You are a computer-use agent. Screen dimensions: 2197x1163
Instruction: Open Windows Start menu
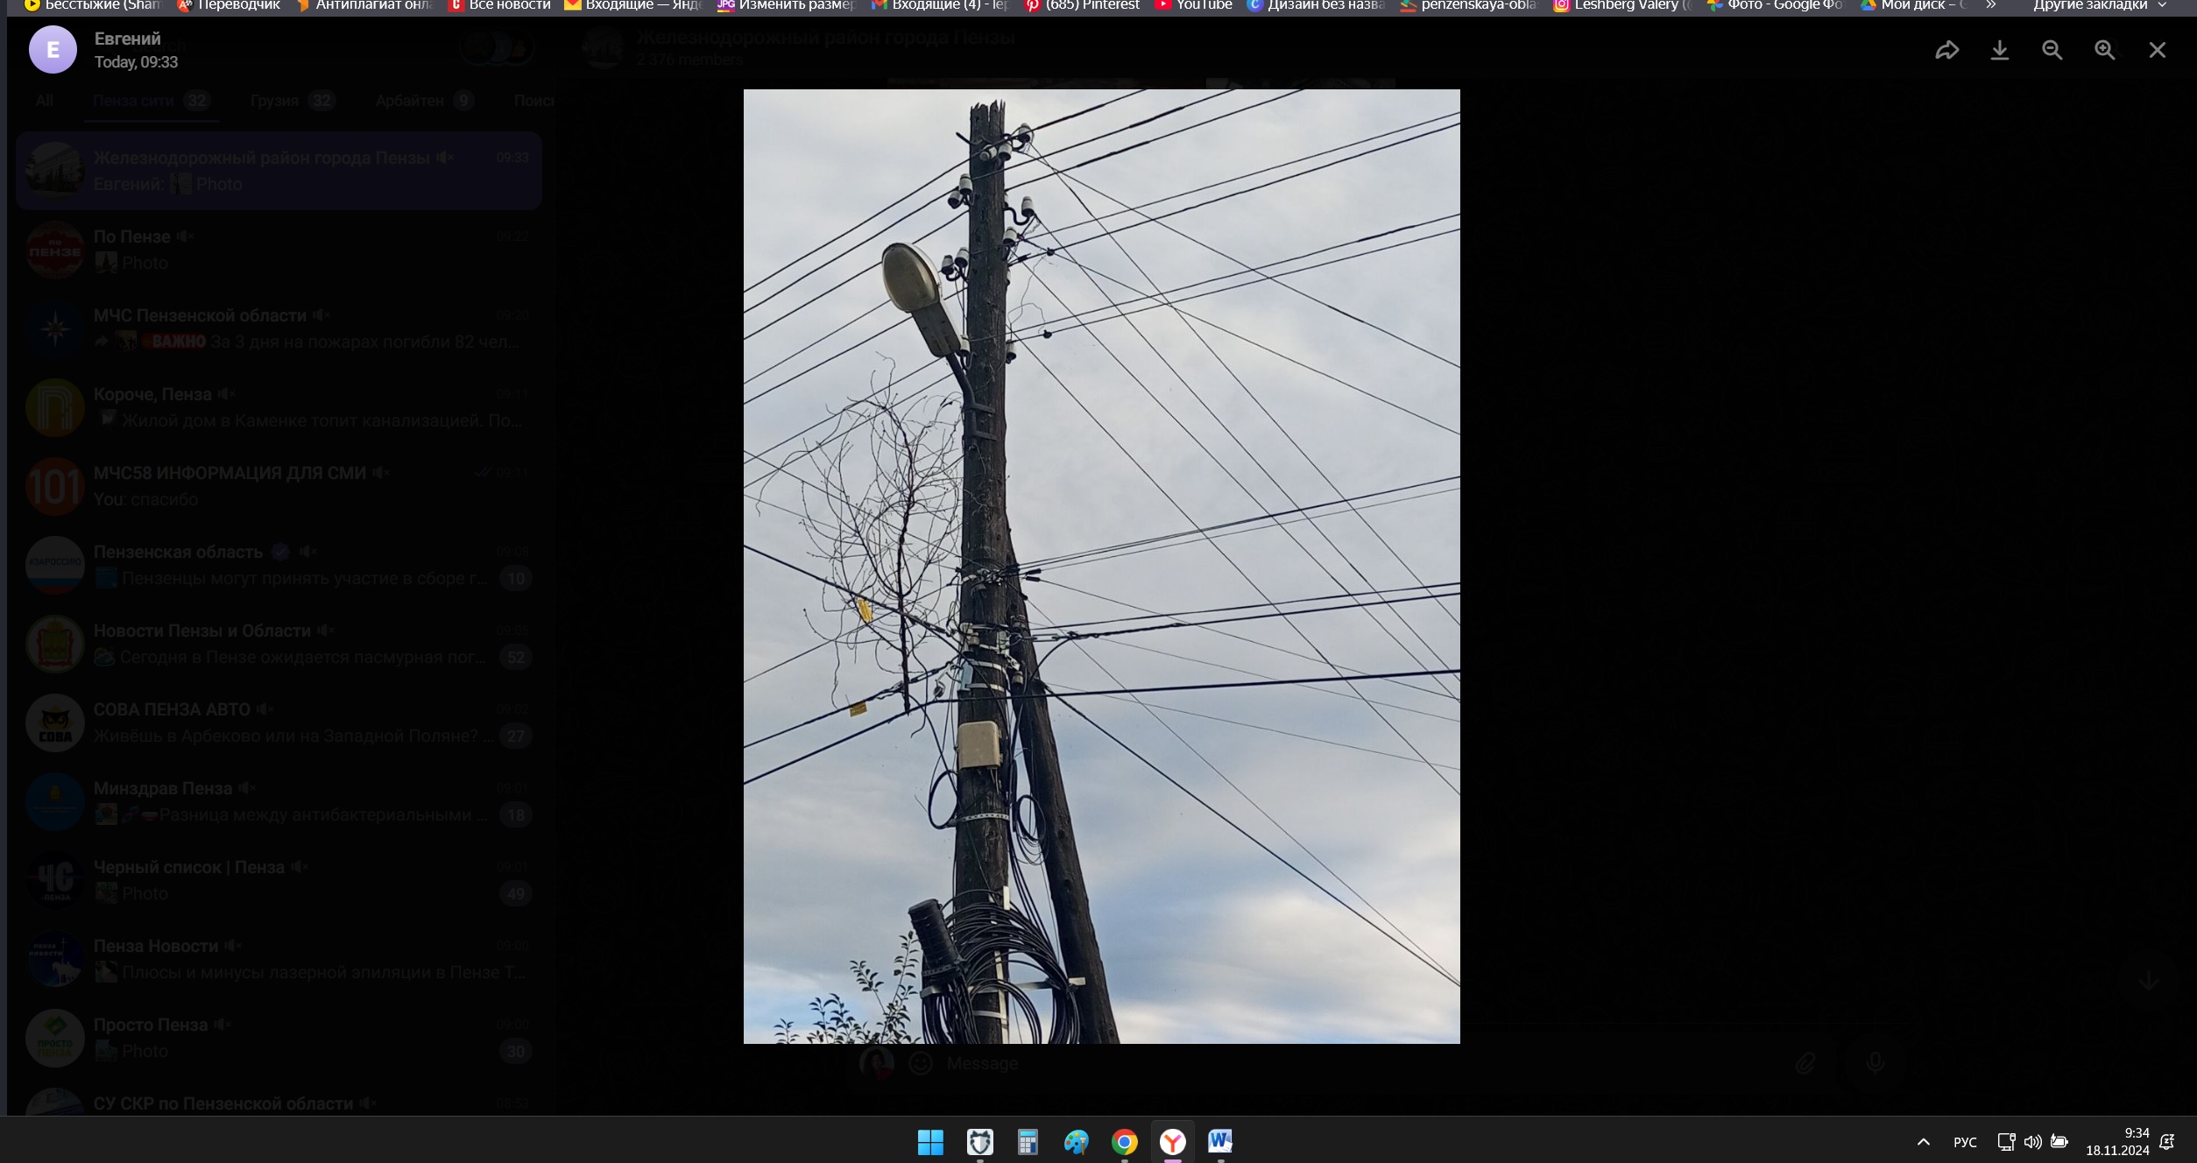930,1142
